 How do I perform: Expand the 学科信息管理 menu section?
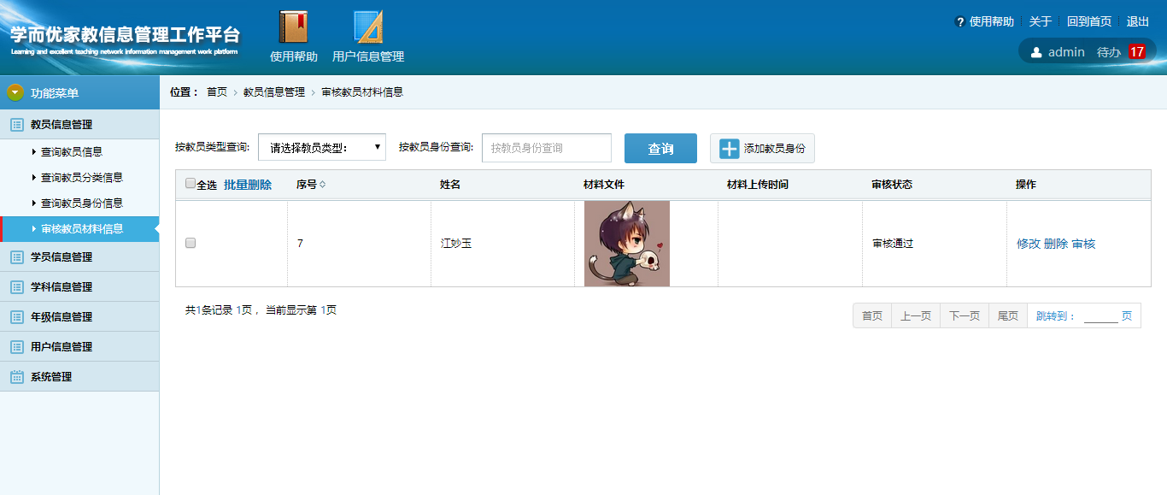coord(62,287)
